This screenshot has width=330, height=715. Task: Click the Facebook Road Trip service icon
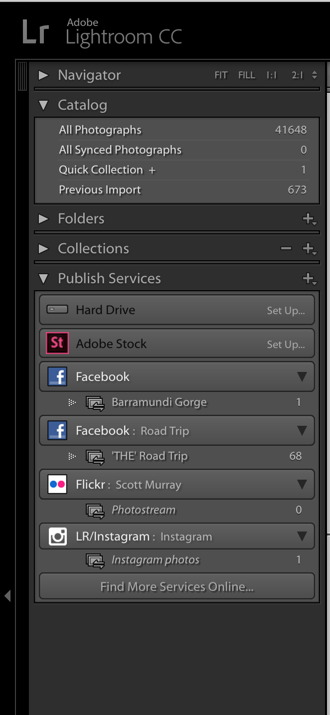[57, 430]
